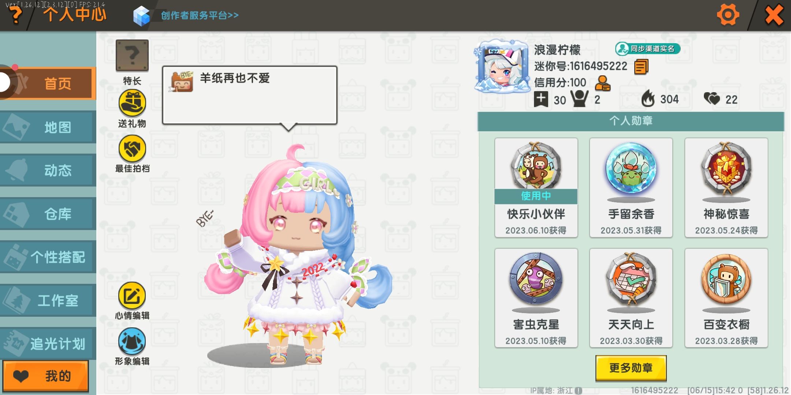
Task: Copy the 迷你号 with the clipboard icon
Action: tap(641, 67)
